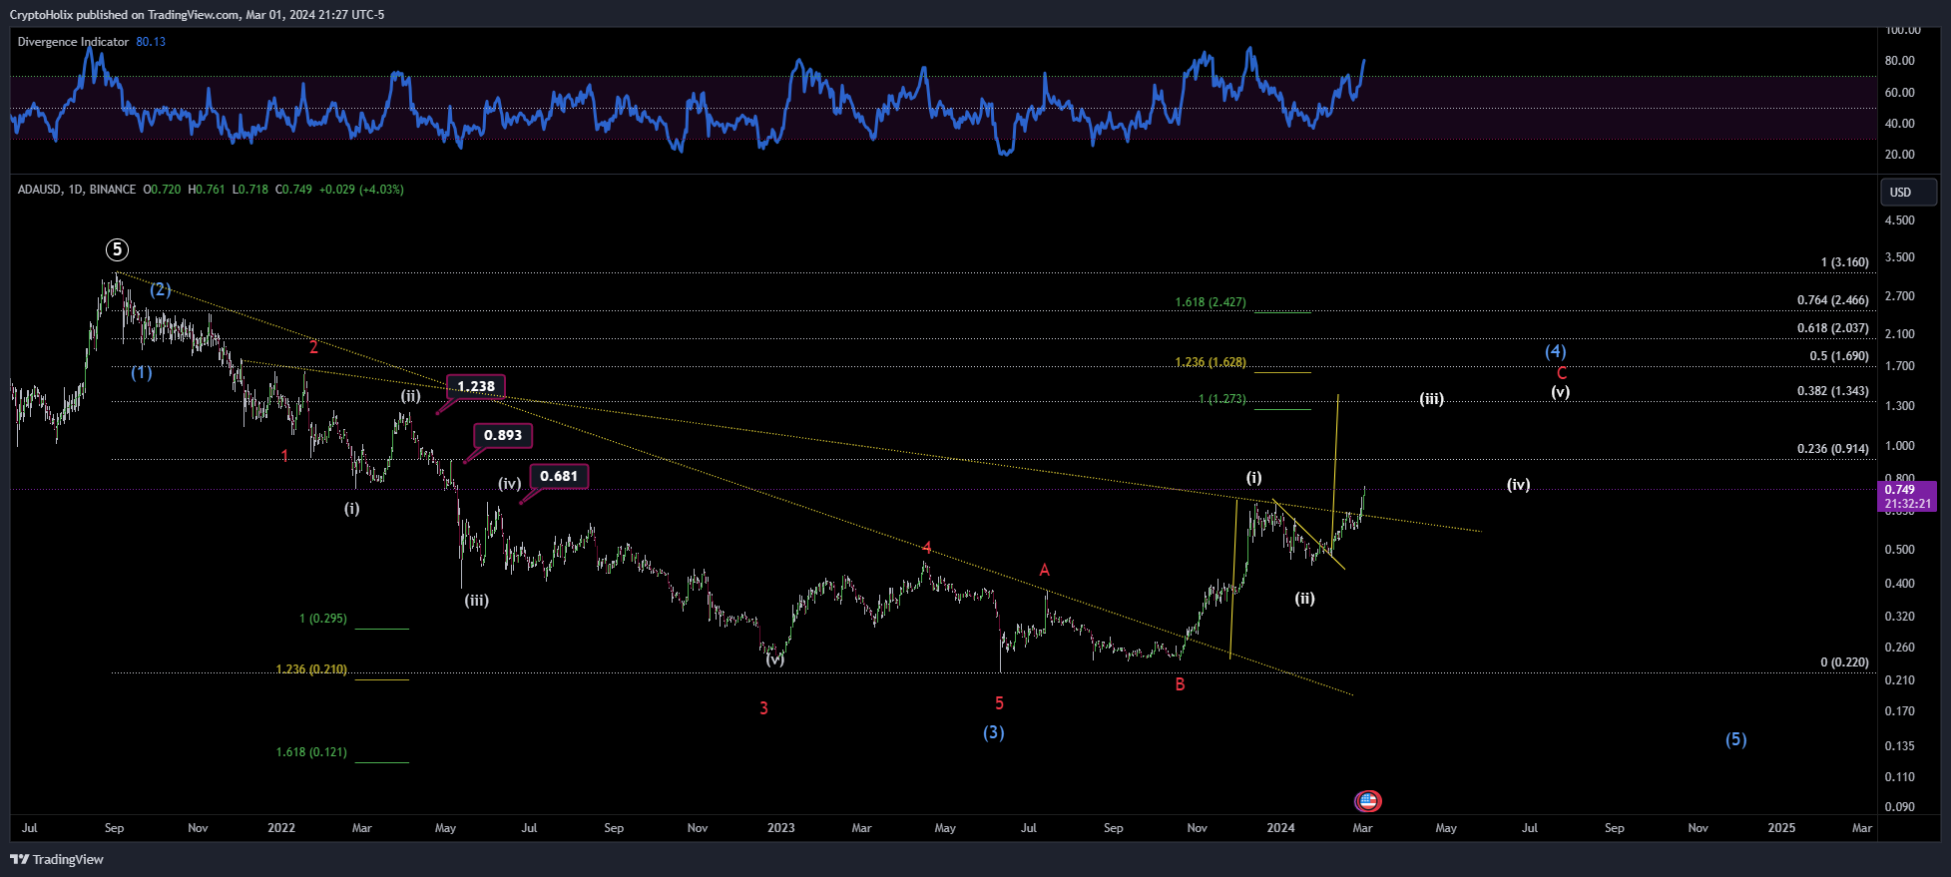Select the blue (1) wave label
Viewport: 1951px width, 877px height.
point(142,372)
